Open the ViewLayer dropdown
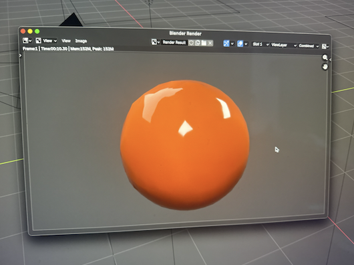Image resolution: width=354 pixels, height=265 pixels. tap(284, 46)
